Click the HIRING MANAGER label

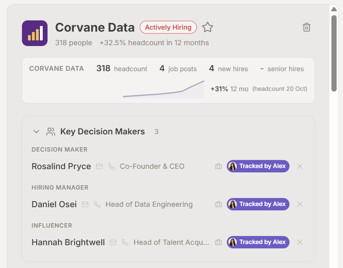[60, 188]
